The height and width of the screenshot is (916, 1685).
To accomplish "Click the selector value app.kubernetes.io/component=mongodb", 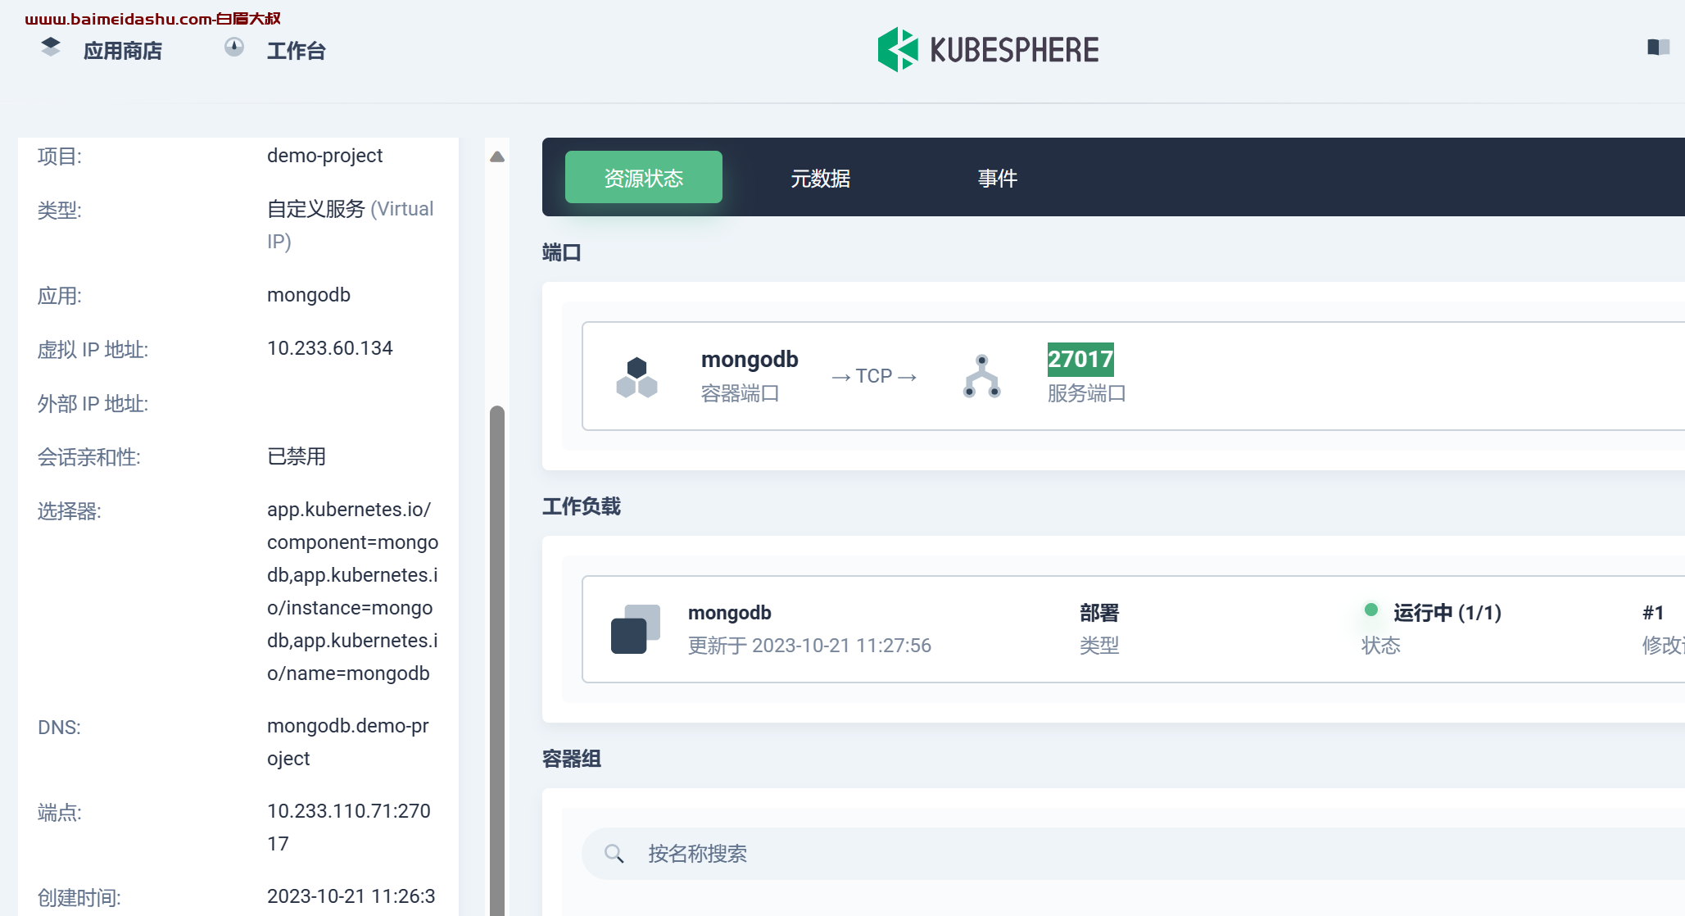I will click(x=352, y=592).
